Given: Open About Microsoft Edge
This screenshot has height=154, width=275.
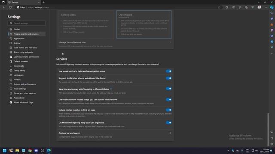Looking at the screenshot, I should [27, 102].
